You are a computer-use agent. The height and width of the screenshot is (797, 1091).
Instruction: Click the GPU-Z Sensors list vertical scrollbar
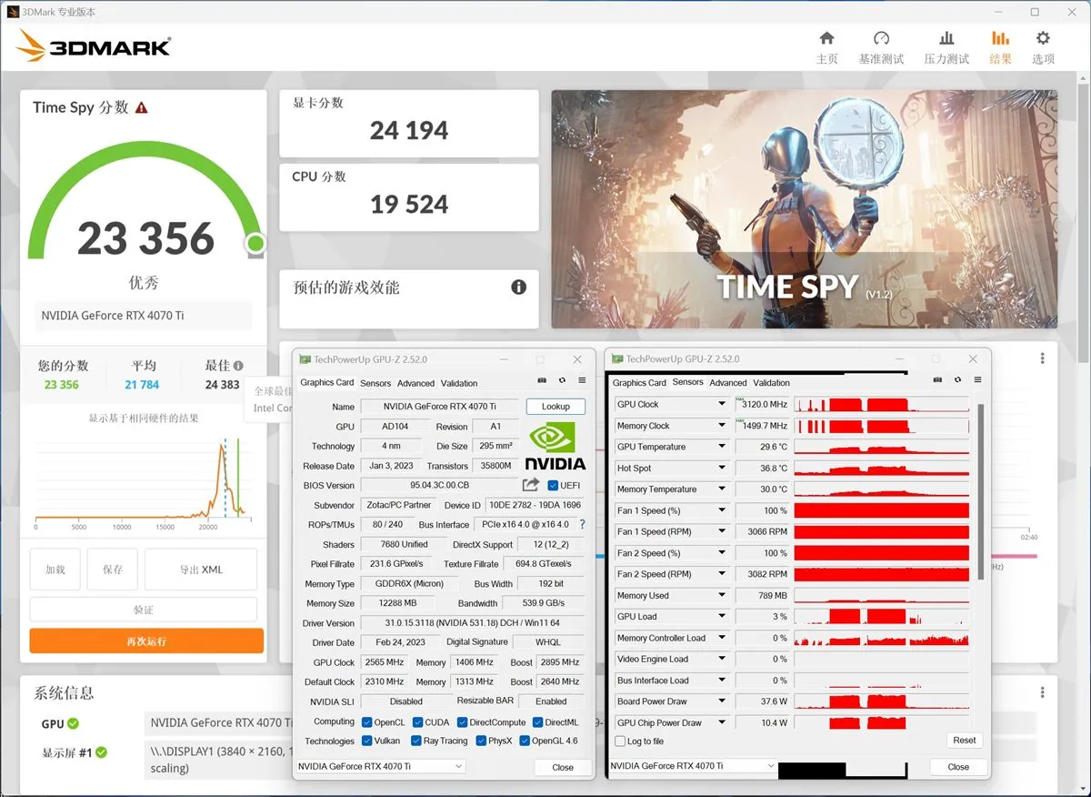pyautogui.click(x=980, y=491)
